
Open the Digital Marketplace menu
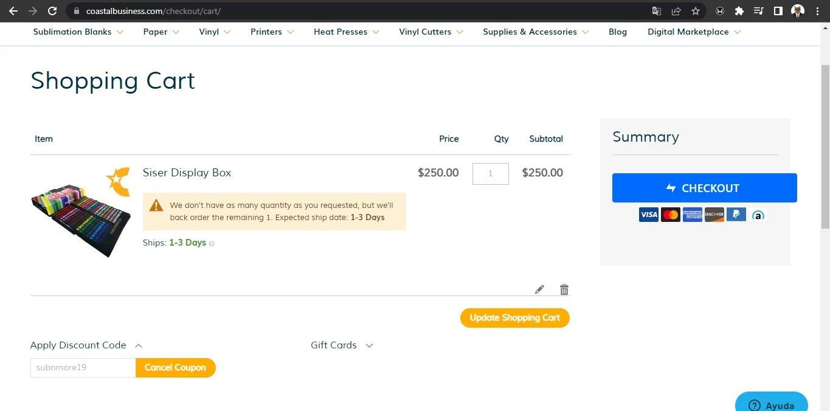point(694,32)
